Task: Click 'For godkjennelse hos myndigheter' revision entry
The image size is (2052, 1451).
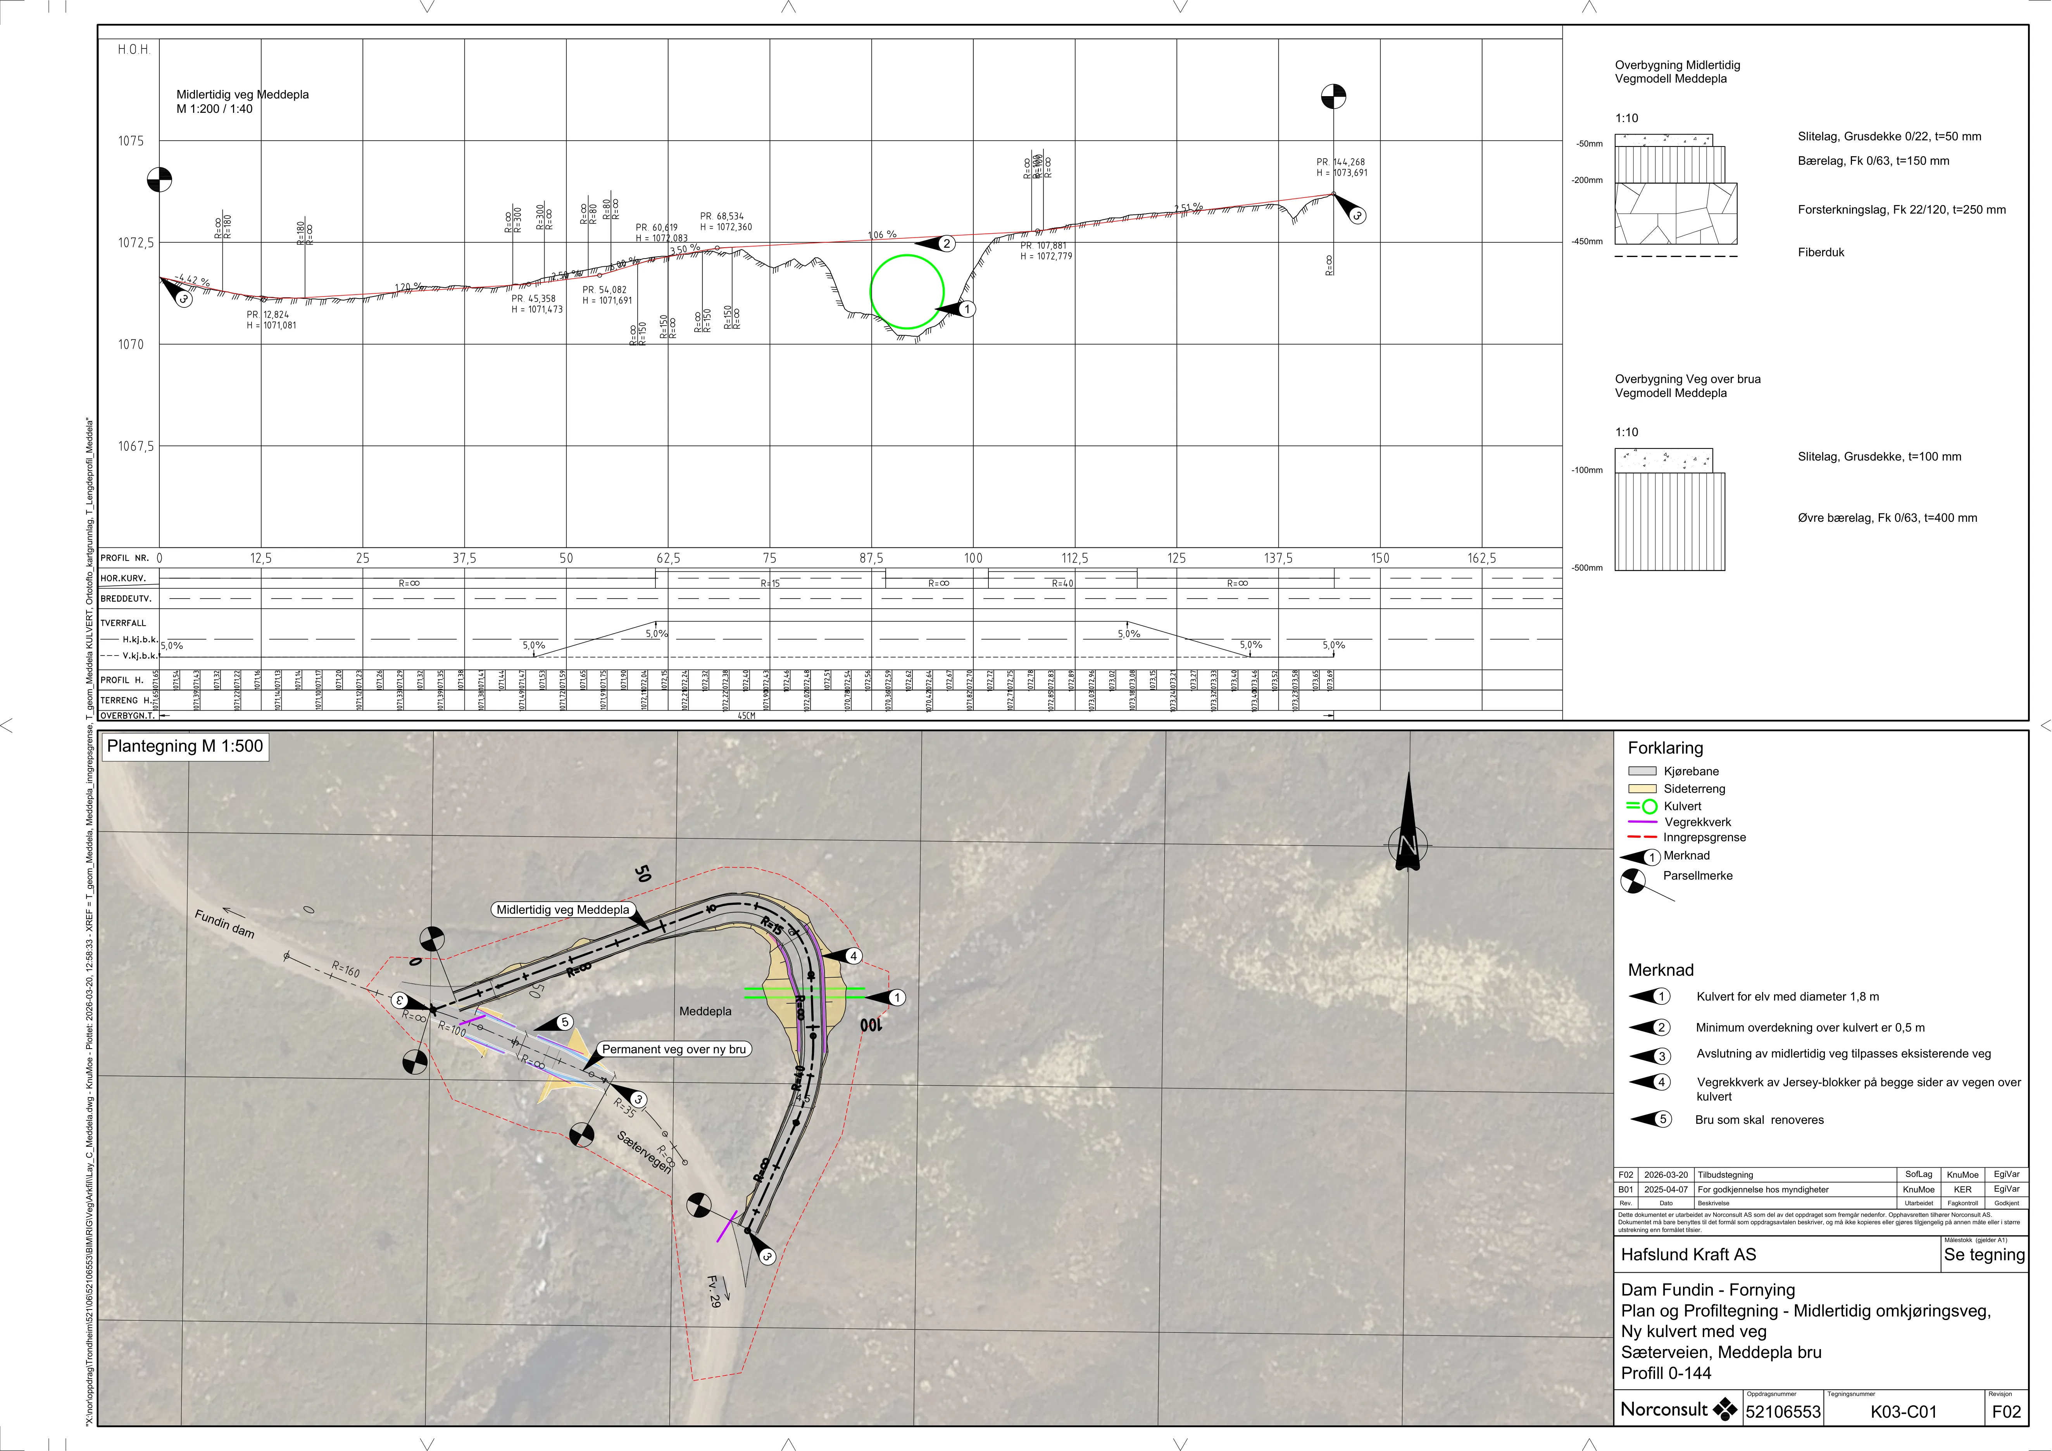Action: [x=1763, y=1190]
